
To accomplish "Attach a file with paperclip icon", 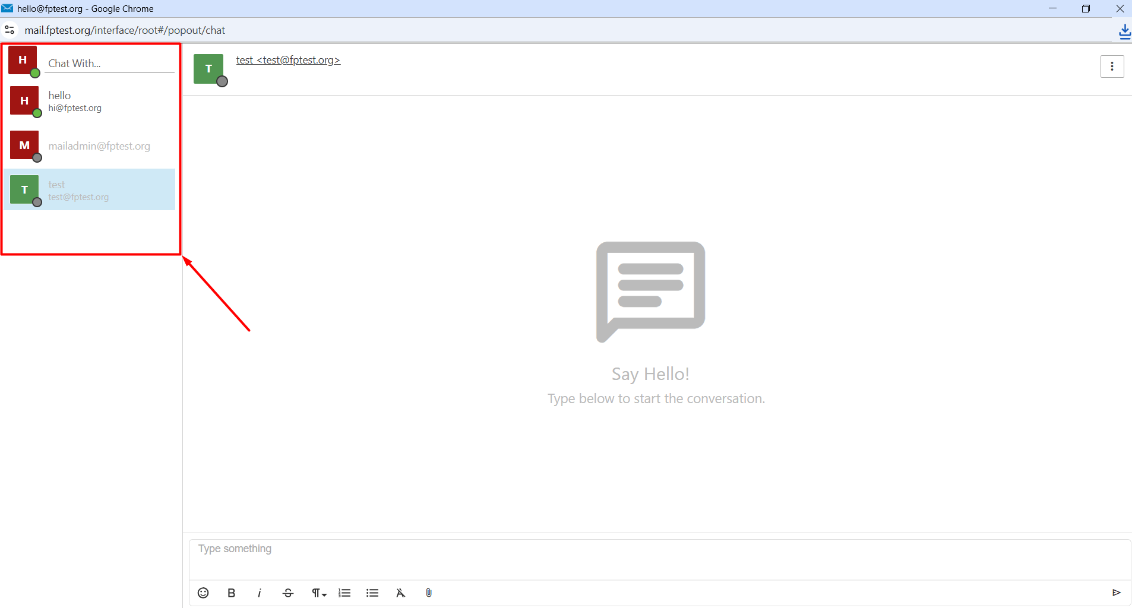I will [x=429, y=593].
